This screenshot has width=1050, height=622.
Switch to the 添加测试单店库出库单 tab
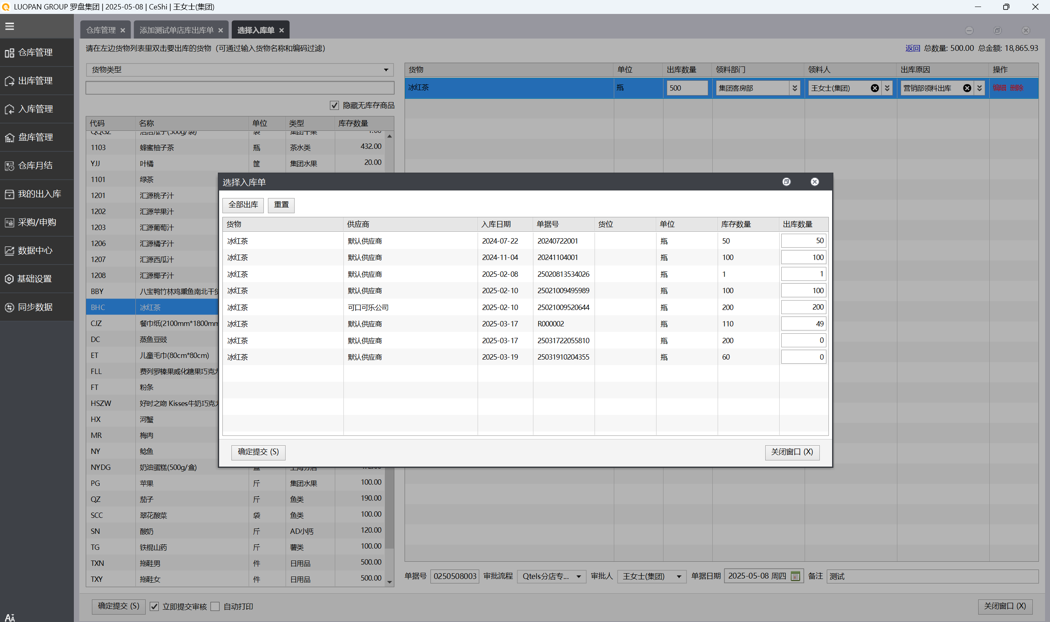tap(176, 30)
